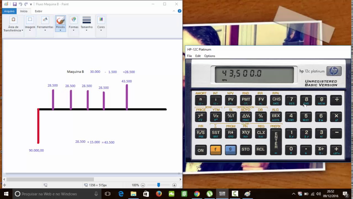The height and width of the screenshot is (199, 353).
Task: Click the Pesquisar na Web e no Windows box
Action: [x=57, y=194]
